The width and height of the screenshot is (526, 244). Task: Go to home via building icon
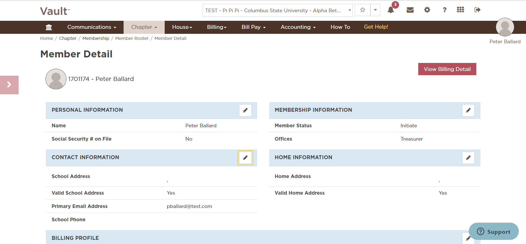[x=49, y=27]
